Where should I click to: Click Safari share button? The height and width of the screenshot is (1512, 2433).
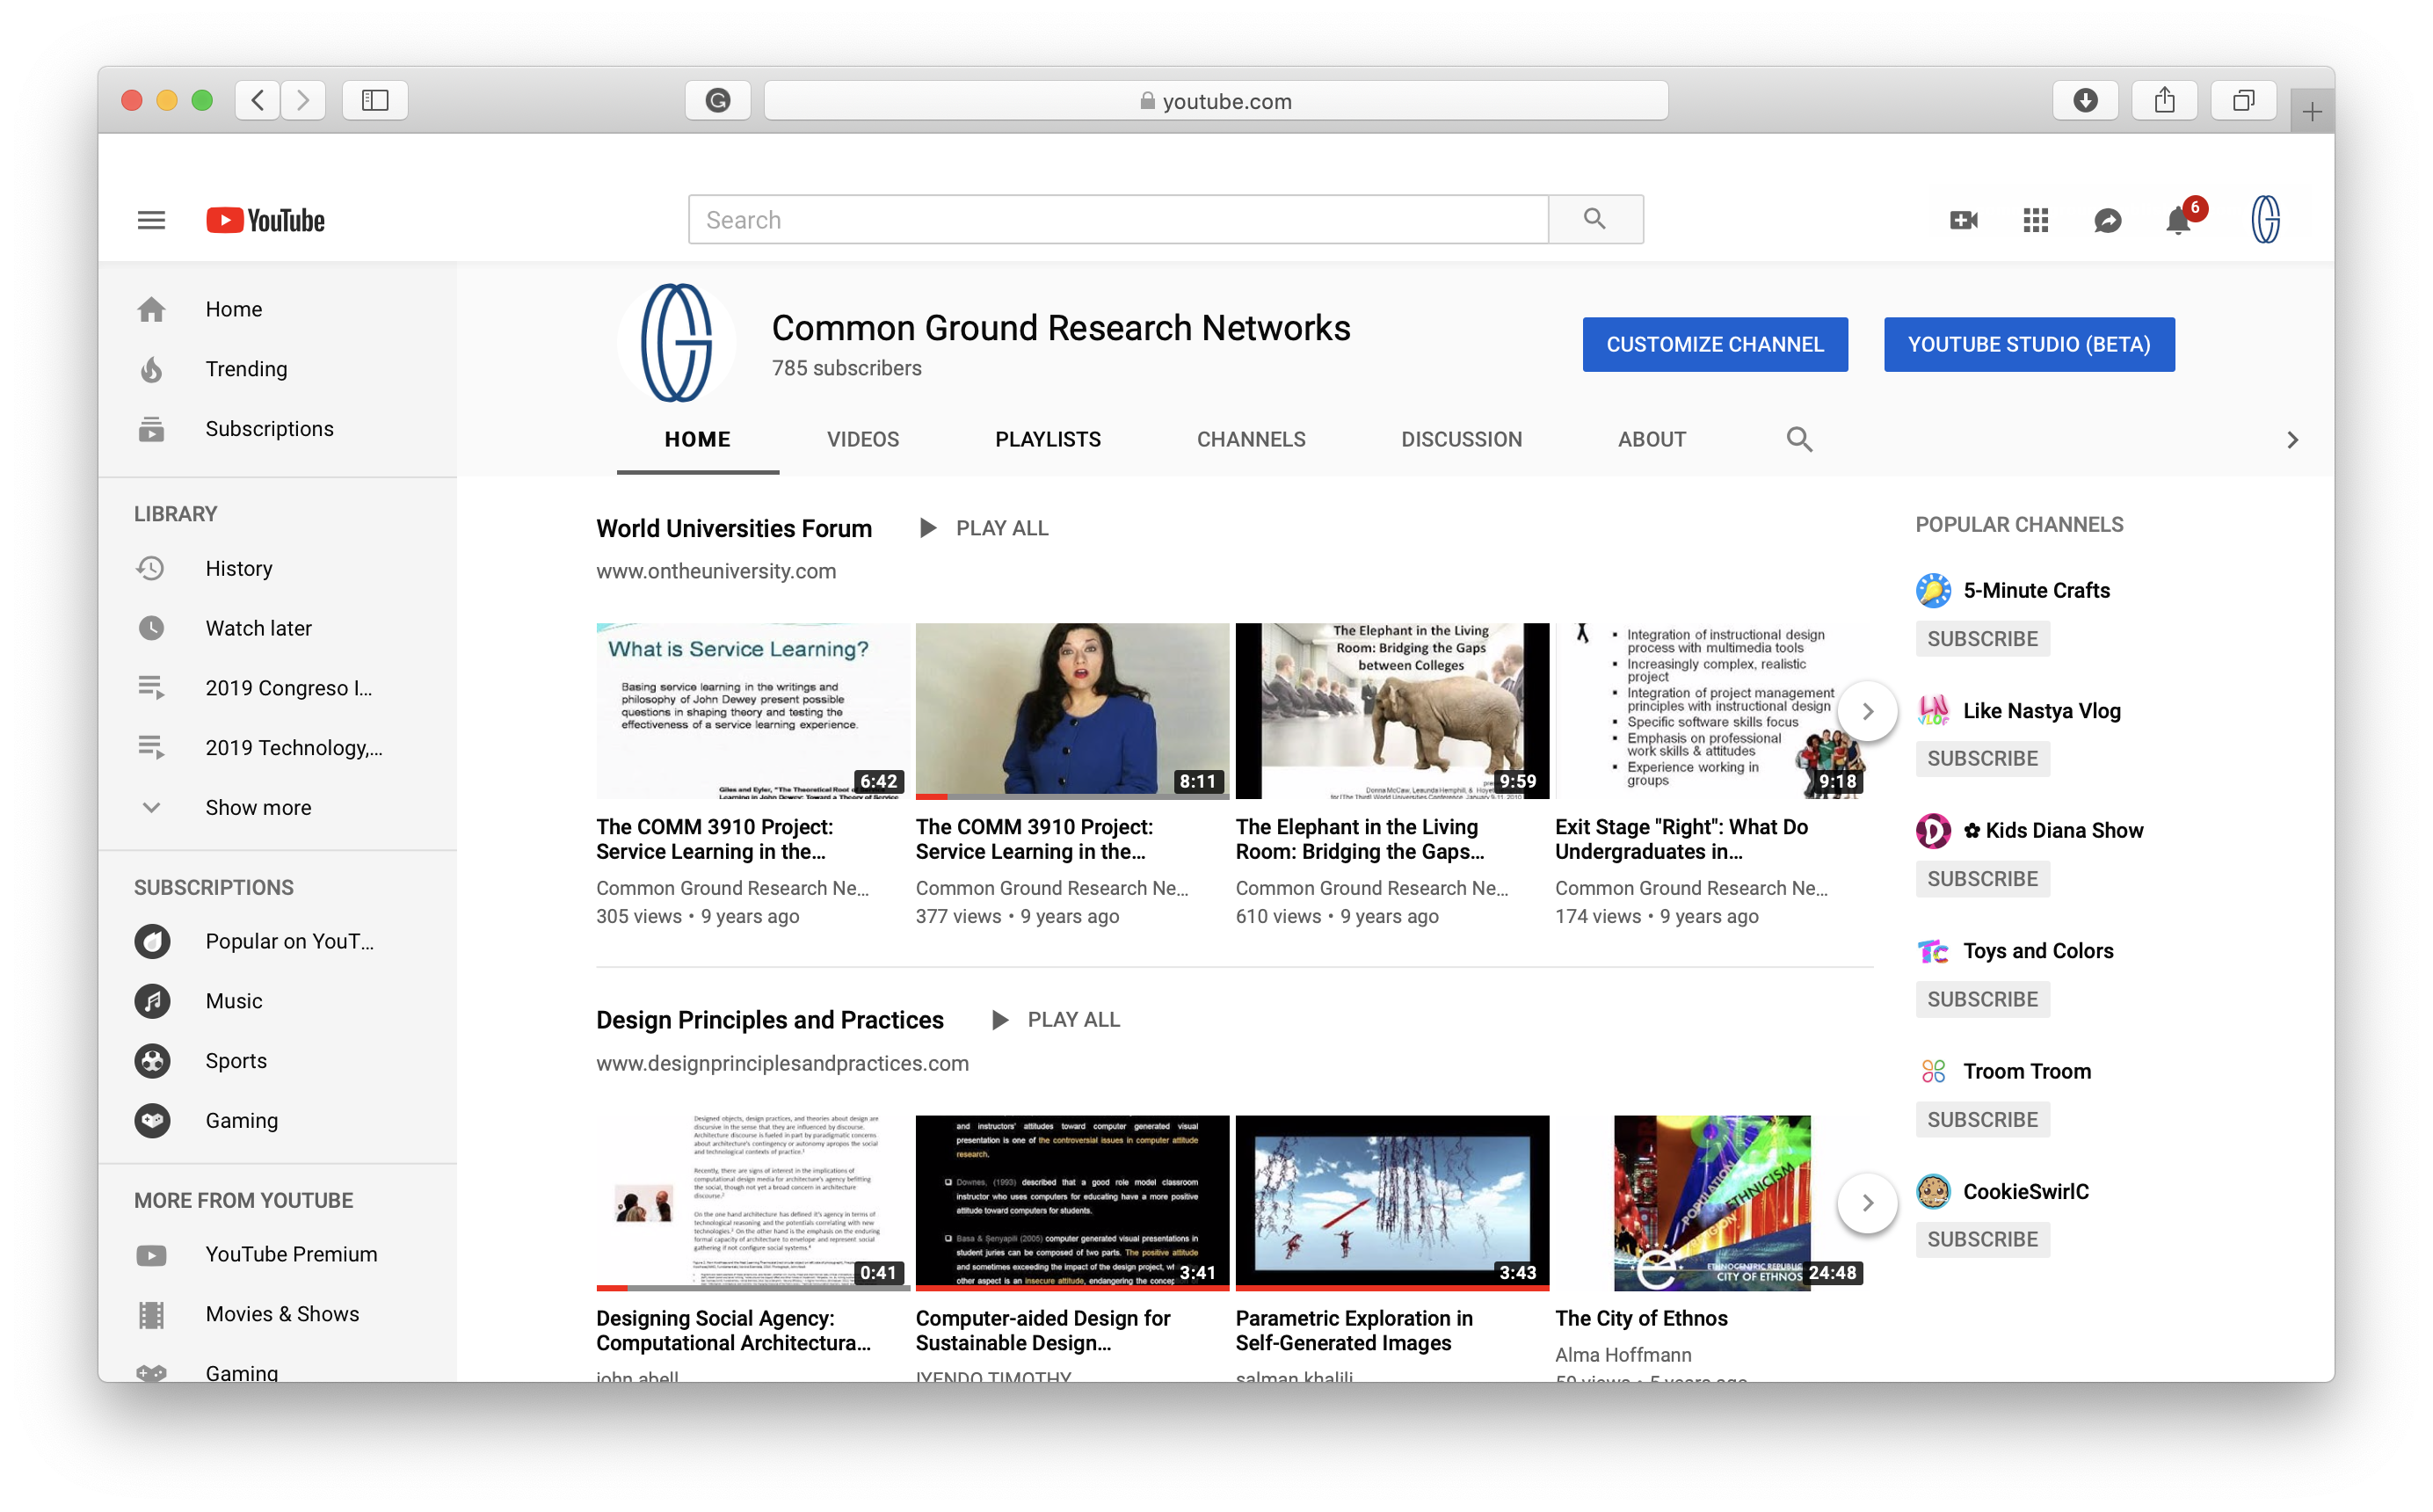(x=2164, y=100)
